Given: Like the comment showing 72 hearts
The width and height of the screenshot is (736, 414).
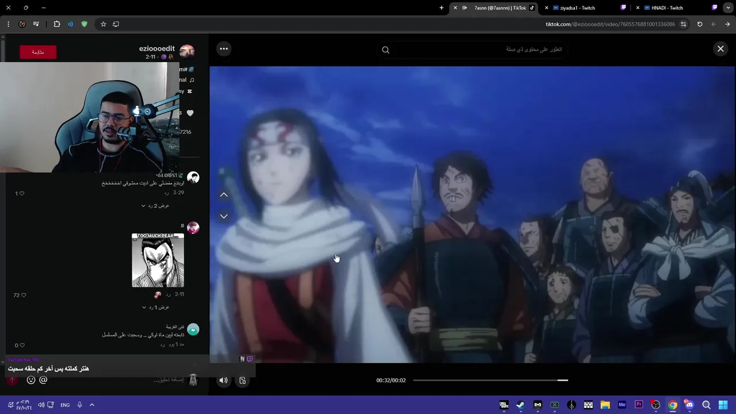Looking at the screenshot, I should pos(24,295).
